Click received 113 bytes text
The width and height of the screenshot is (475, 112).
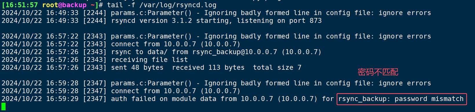coord(208,68)
